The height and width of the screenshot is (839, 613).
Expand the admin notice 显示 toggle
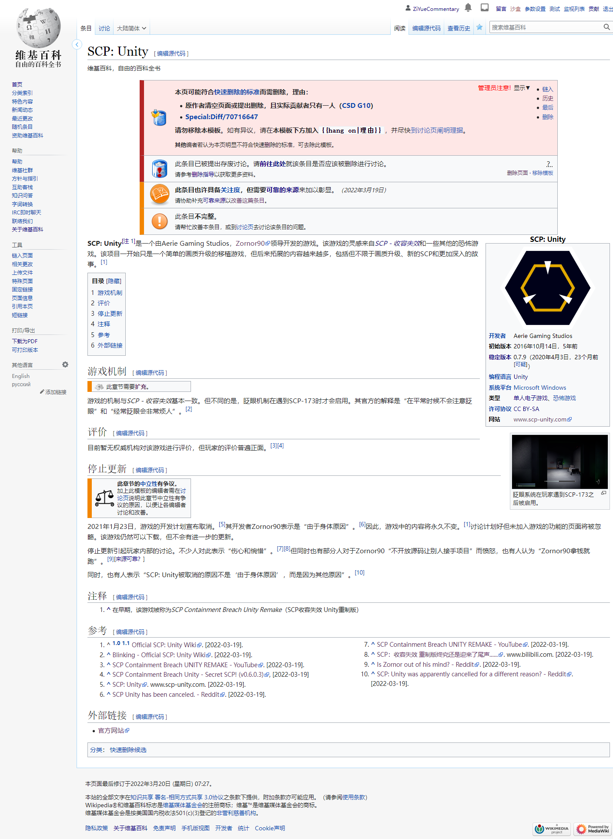[522, 88]
